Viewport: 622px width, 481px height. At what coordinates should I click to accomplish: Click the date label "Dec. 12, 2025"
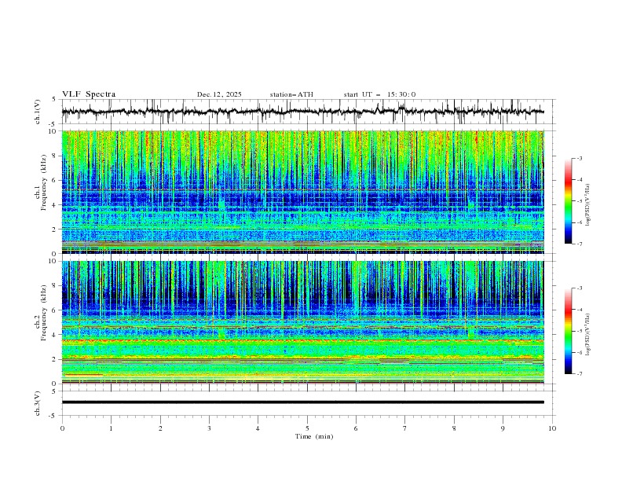coord(219,94)
